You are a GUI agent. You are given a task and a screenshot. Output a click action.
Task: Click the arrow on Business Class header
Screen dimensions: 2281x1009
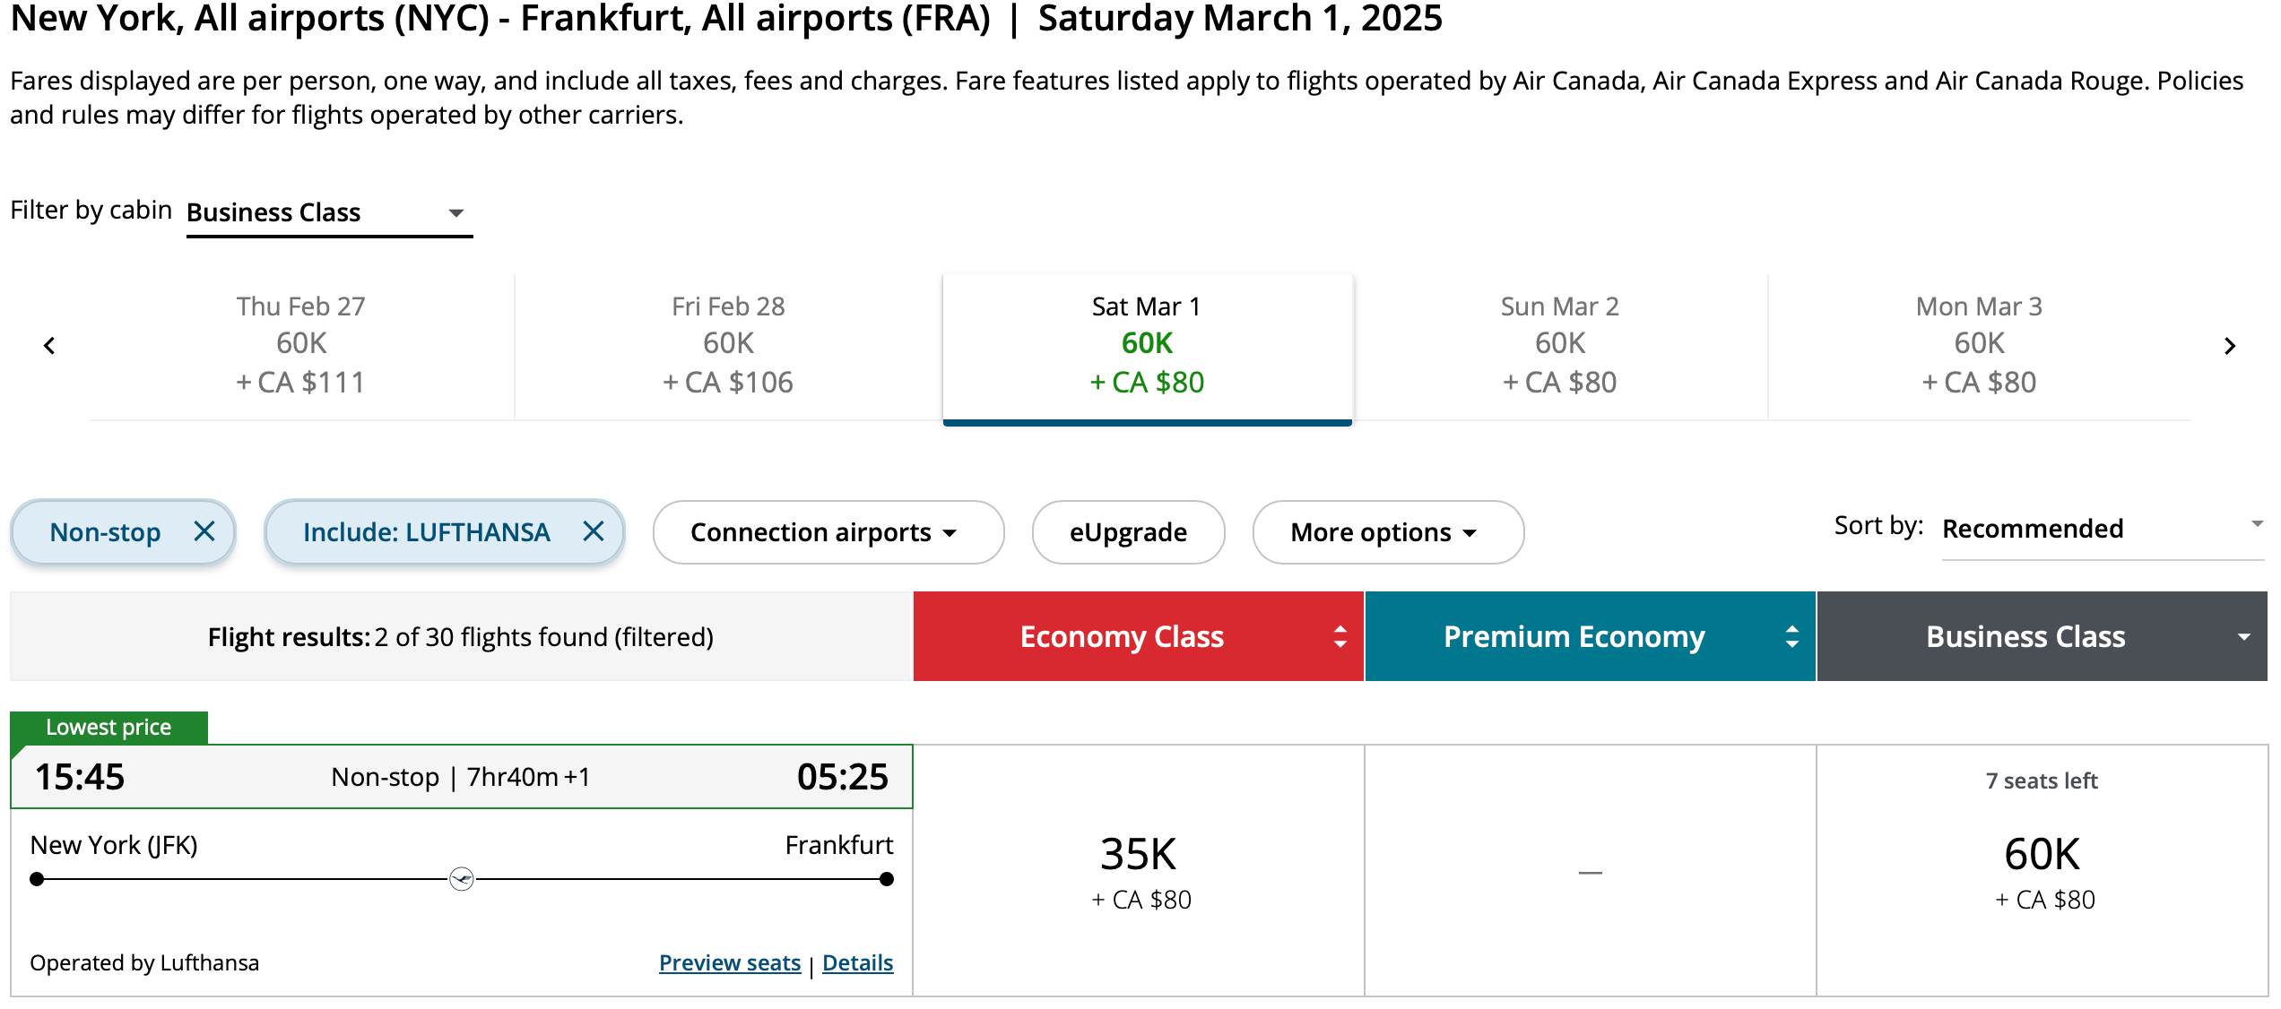[2243, 637]
